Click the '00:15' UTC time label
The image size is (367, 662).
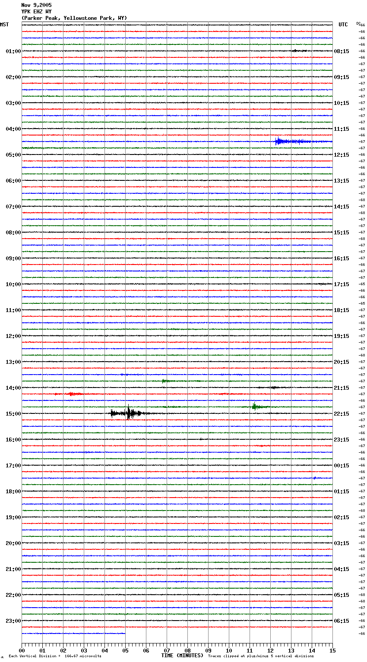click(x=342, y=466)
